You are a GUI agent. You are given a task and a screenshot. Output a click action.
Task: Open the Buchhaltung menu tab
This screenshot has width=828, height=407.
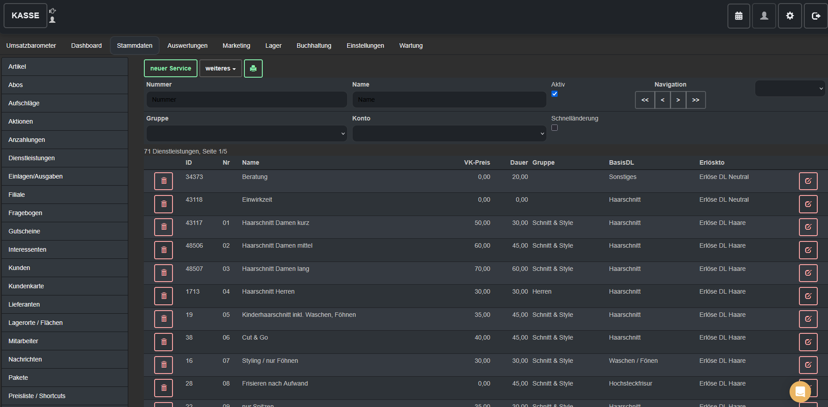[314, 46]
